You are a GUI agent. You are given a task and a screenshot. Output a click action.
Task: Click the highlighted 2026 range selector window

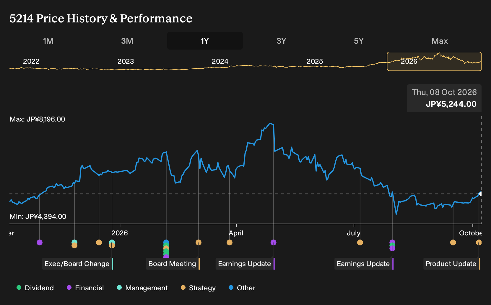click(434, 61)
